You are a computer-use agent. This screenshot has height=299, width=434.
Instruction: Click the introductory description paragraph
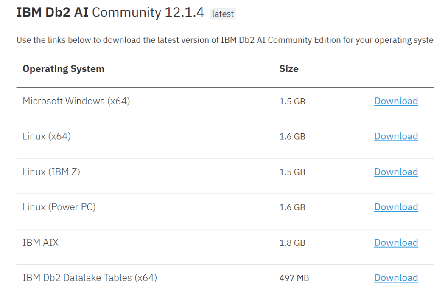coord(224,40)
